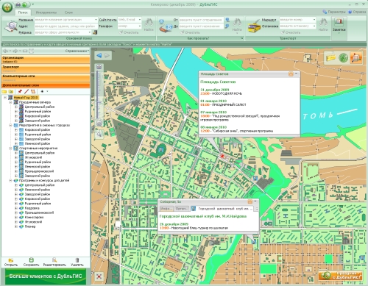Open the Инфо tab in Соборная popup
This screenshot has width=368, height=286.
[x=166, y=209]
